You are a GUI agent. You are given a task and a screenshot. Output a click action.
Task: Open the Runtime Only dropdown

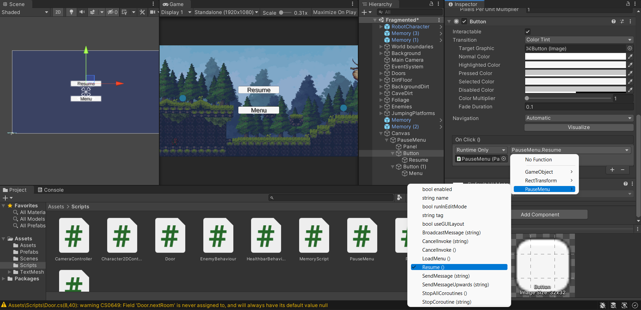pos(480,150)
